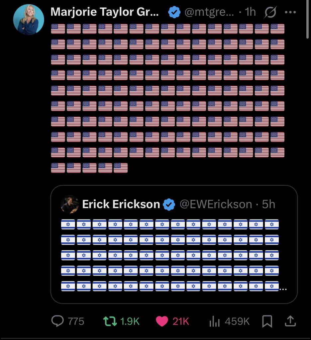Click the Grok slashed-circle icon
This screenshot has height=340, width=311.
270,12
